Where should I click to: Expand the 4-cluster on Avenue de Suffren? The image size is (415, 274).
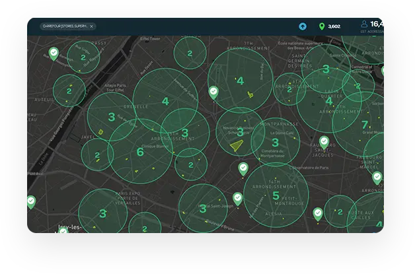pyautogui.click(x=165, y=101)
